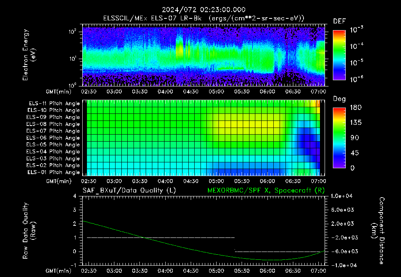Image resolution: width=401 pixels, height=277 pixels.
Task: Click the 05:00 tick label under the spectrogram
Action: pyautogui.click(x=216, y=92)
